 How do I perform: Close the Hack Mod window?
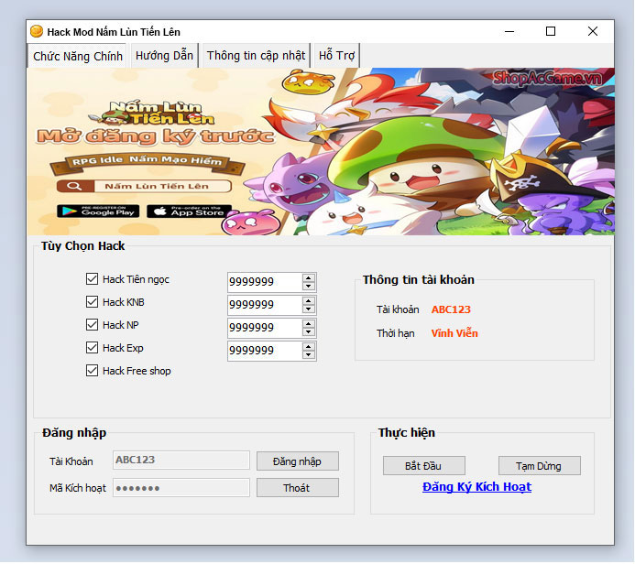(593, 31)
